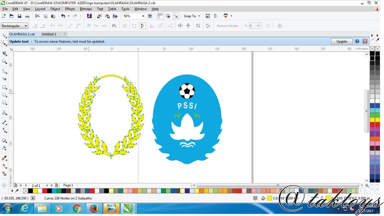This screenshot has width=384, height=216.
Task: Select the Pick tool in the toolbox
Action: (5, 36)
